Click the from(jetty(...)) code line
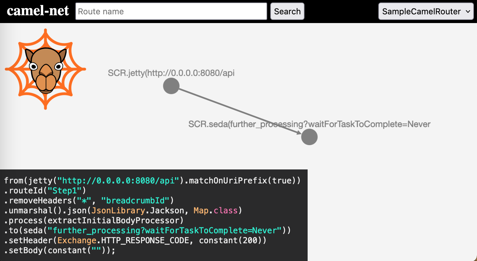Image resolution: width=477 pixels, height=261 pixels. 152,181
